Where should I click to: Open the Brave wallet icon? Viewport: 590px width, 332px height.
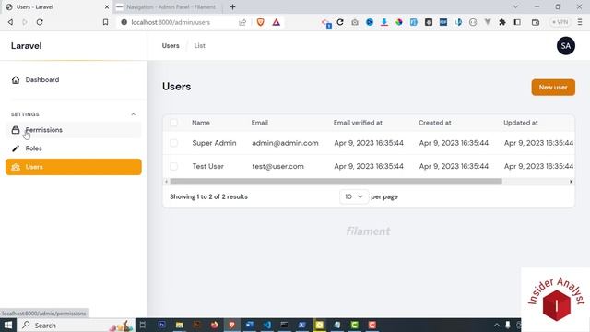point(536,22)
